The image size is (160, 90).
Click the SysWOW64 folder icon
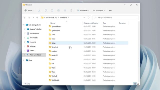click(x=50, y=30)
